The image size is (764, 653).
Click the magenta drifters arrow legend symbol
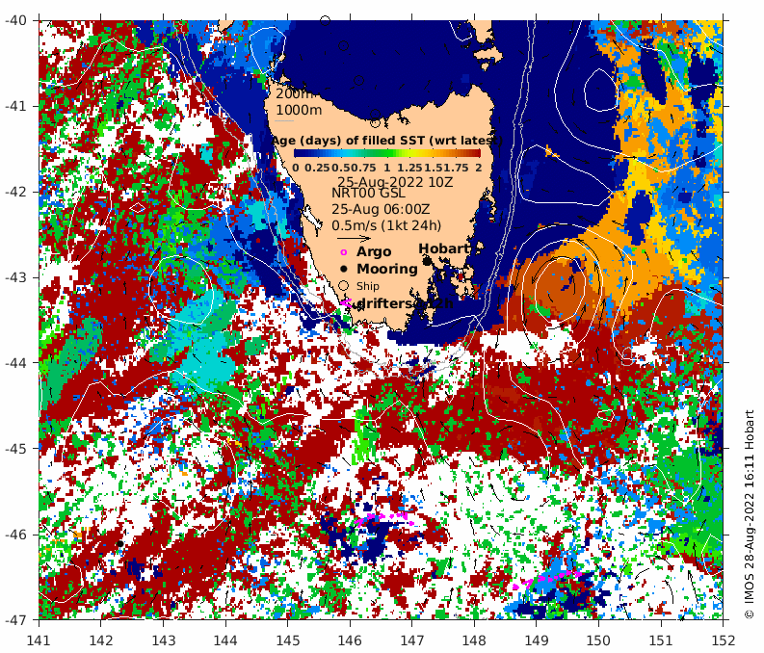[x=347, y=302]
